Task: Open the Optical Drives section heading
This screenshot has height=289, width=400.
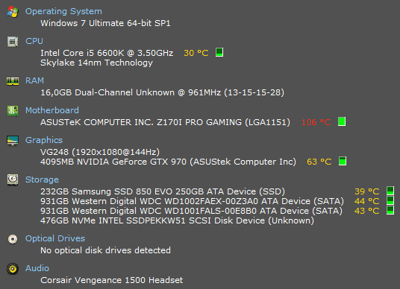Action: (55, 238)
